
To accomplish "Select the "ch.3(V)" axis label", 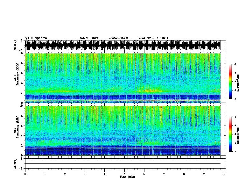I will point(15,163).
